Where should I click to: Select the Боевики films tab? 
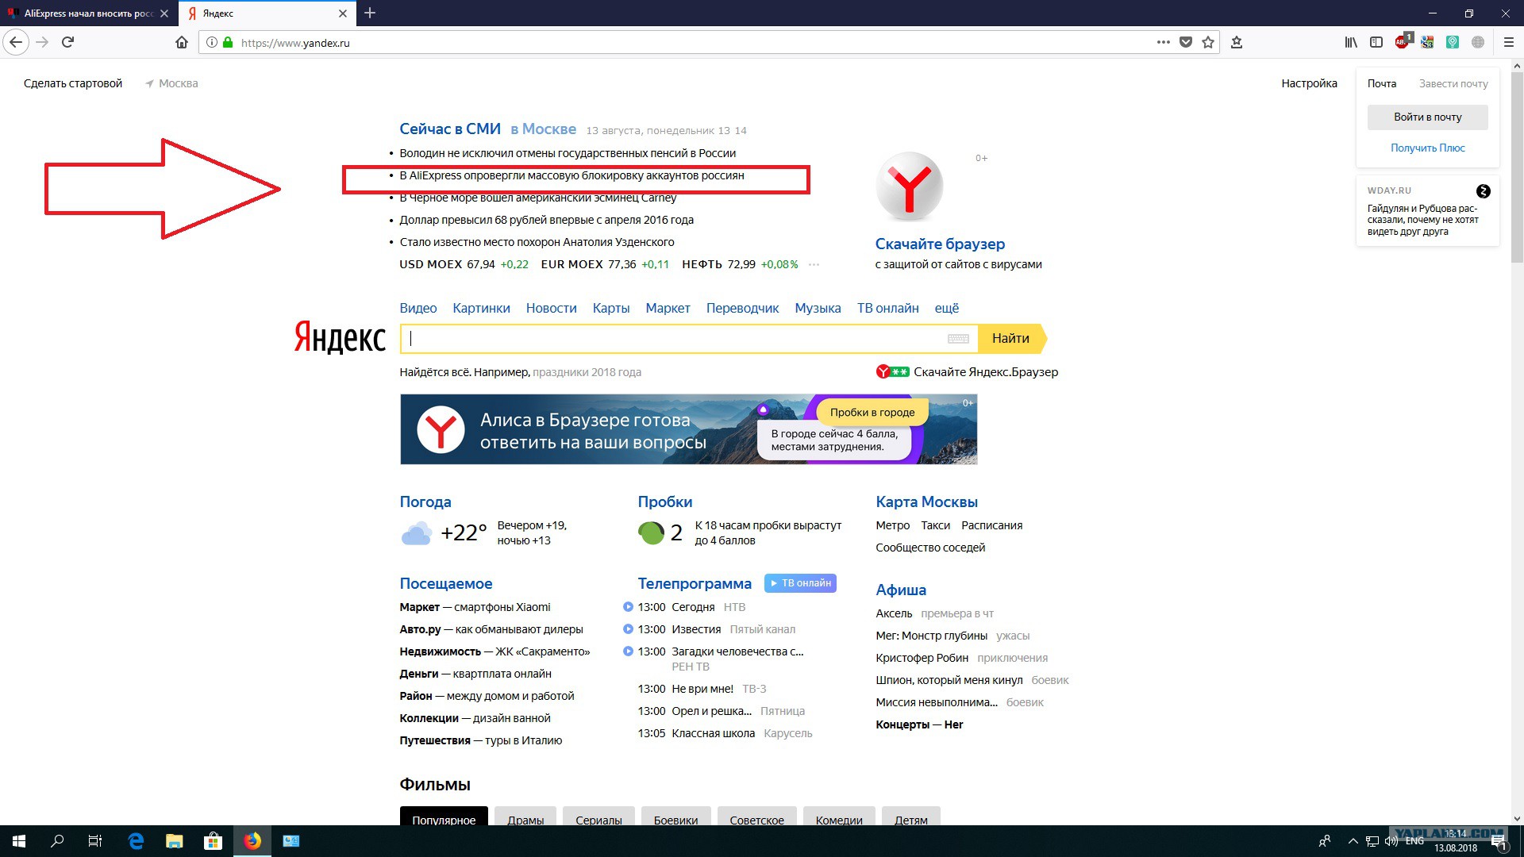click(675, 817)
